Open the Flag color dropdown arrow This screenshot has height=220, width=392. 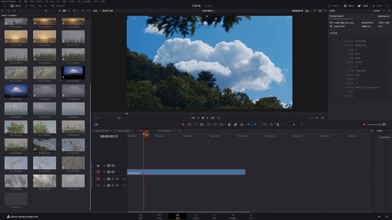point(251,124)
